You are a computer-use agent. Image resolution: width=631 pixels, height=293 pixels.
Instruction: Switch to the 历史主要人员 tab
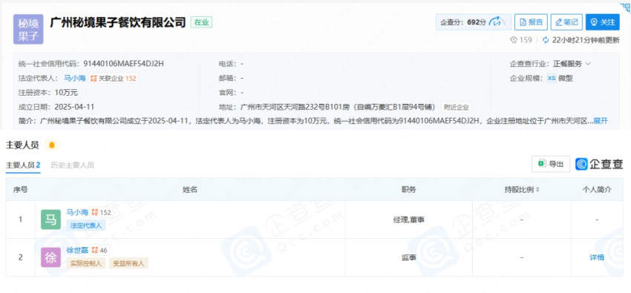point(73,165)
